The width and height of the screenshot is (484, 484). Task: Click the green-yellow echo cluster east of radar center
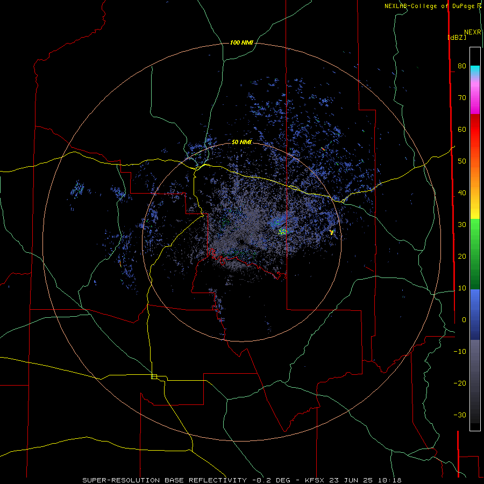tap(282, 231)
